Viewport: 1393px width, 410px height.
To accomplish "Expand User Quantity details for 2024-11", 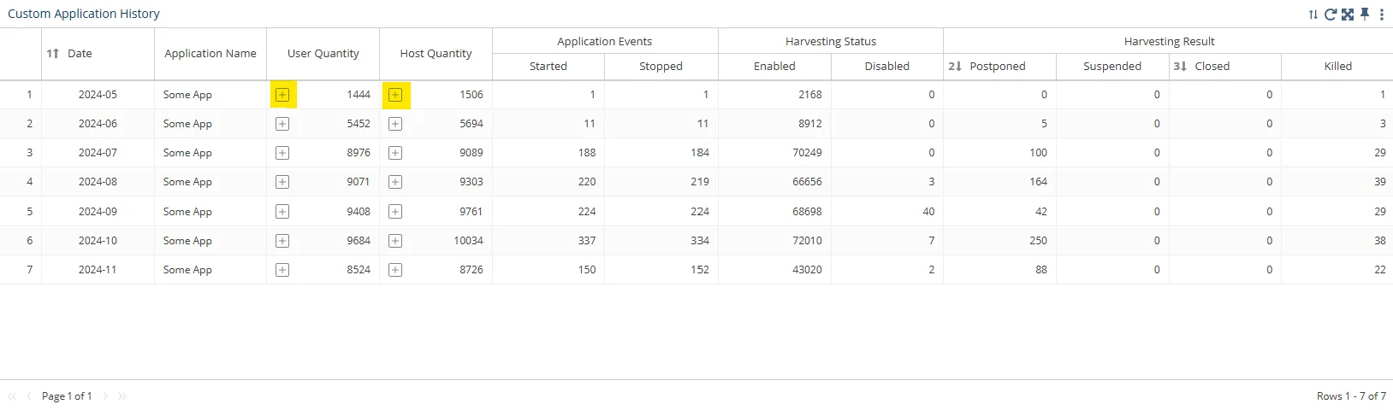I will 282,270.
